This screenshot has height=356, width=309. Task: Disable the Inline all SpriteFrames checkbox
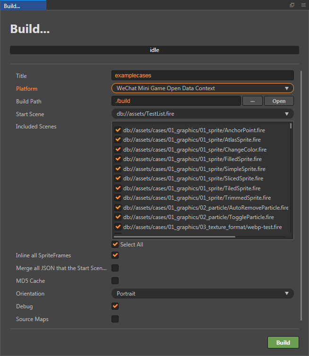(115, 255)
